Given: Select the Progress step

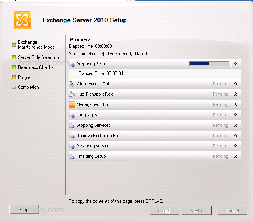Looking at the screenshot, I should [26, 77].
